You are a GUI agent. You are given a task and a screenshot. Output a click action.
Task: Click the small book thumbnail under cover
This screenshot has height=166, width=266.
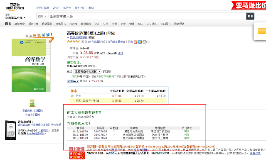pyautogui.click(x=32, y=103)
